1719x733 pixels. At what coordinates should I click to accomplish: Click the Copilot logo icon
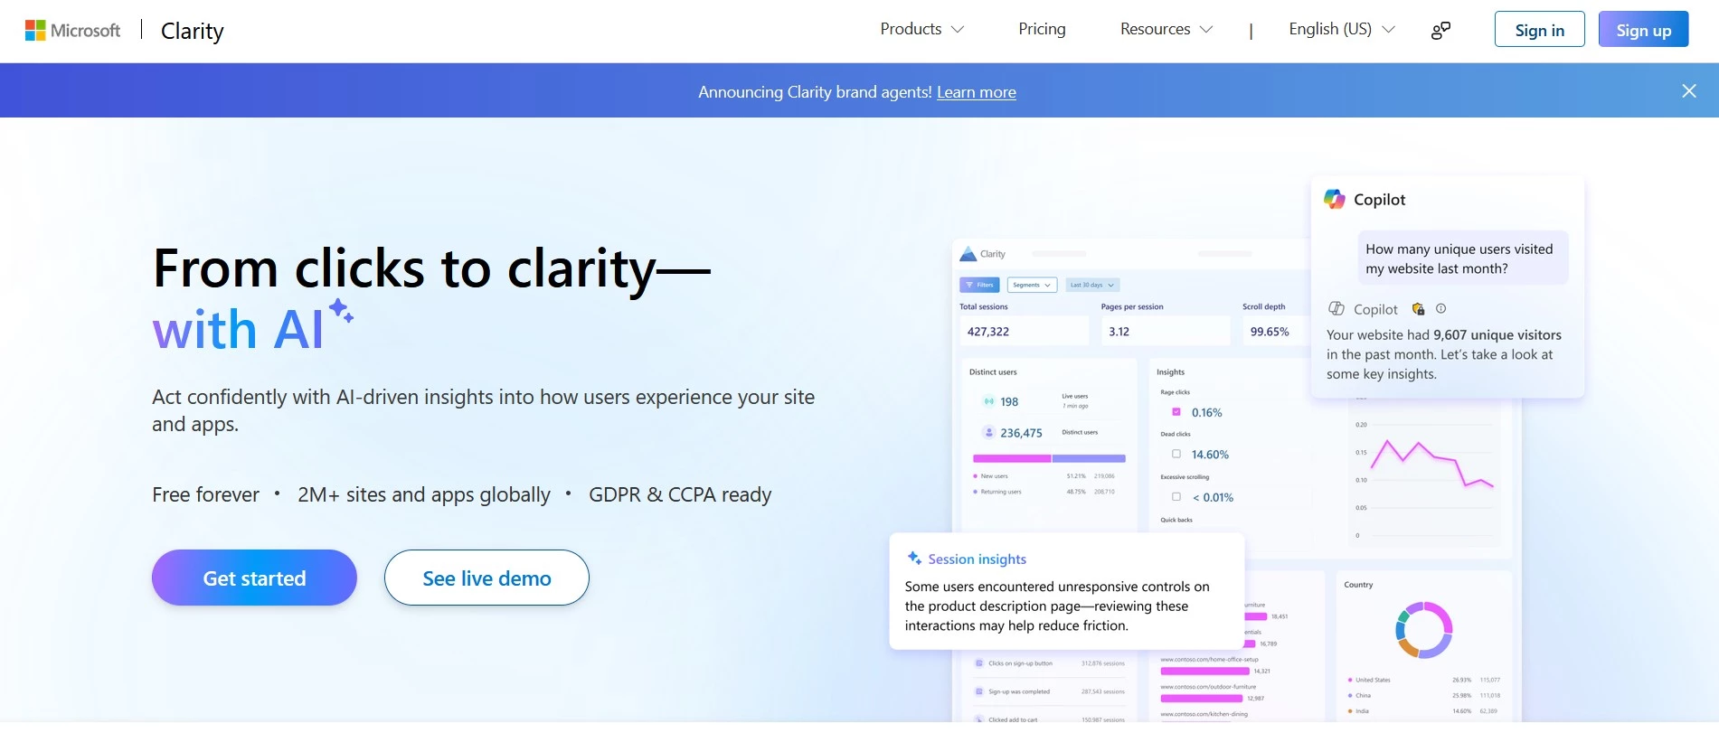click(x=1335, y=199)
